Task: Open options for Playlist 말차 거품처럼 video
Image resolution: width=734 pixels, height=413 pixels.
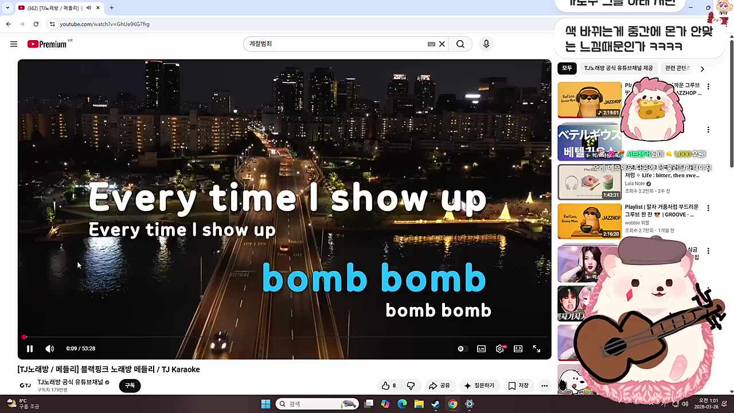Action: 708,208
